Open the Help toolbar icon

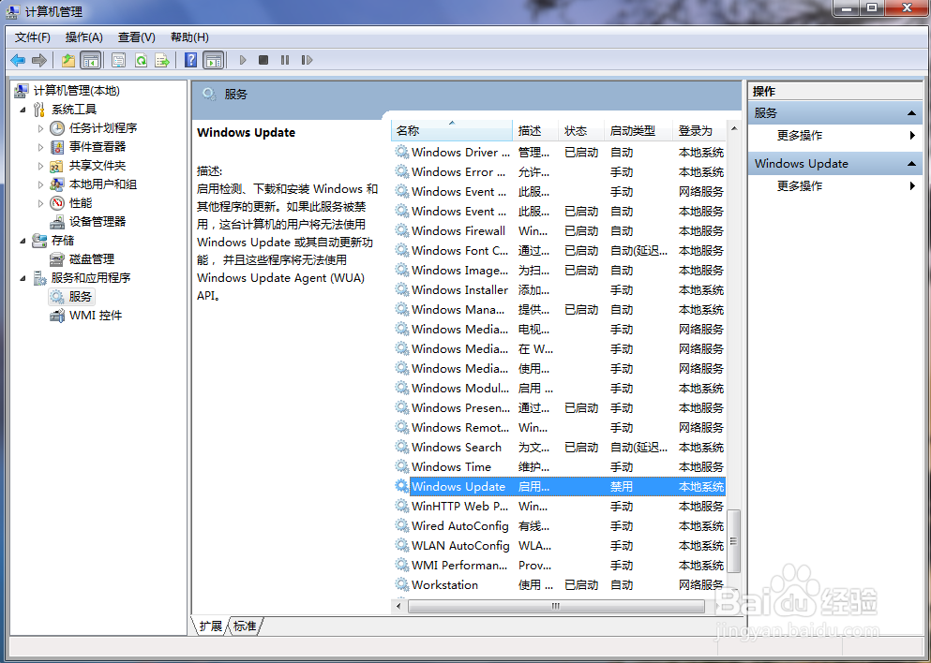coord(190,59)
